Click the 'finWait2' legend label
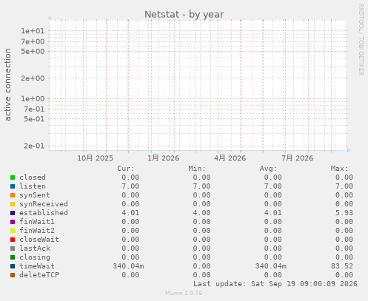The height and width of the screenshot is (301, 368). tap(37, 231)
